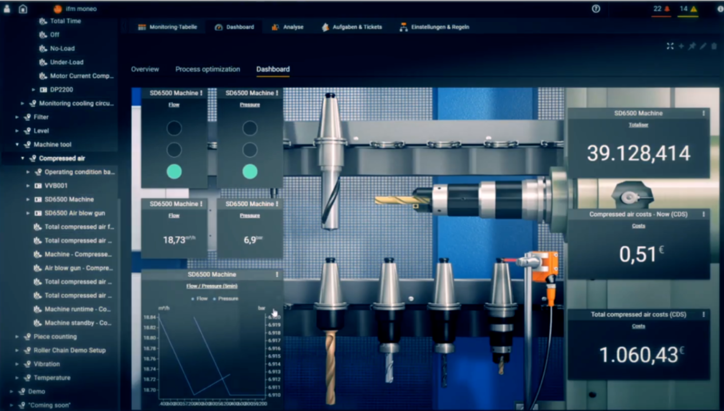Select the Total Time tree item
Viewport: 724px width, 411px height.
pyautogui.click(x=61, y=21)
